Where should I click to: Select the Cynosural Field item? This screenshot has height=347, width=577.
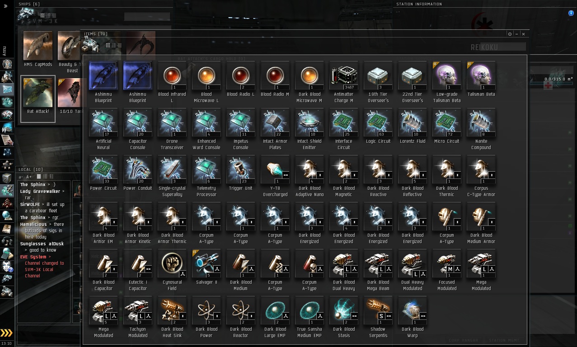(172, 270)
